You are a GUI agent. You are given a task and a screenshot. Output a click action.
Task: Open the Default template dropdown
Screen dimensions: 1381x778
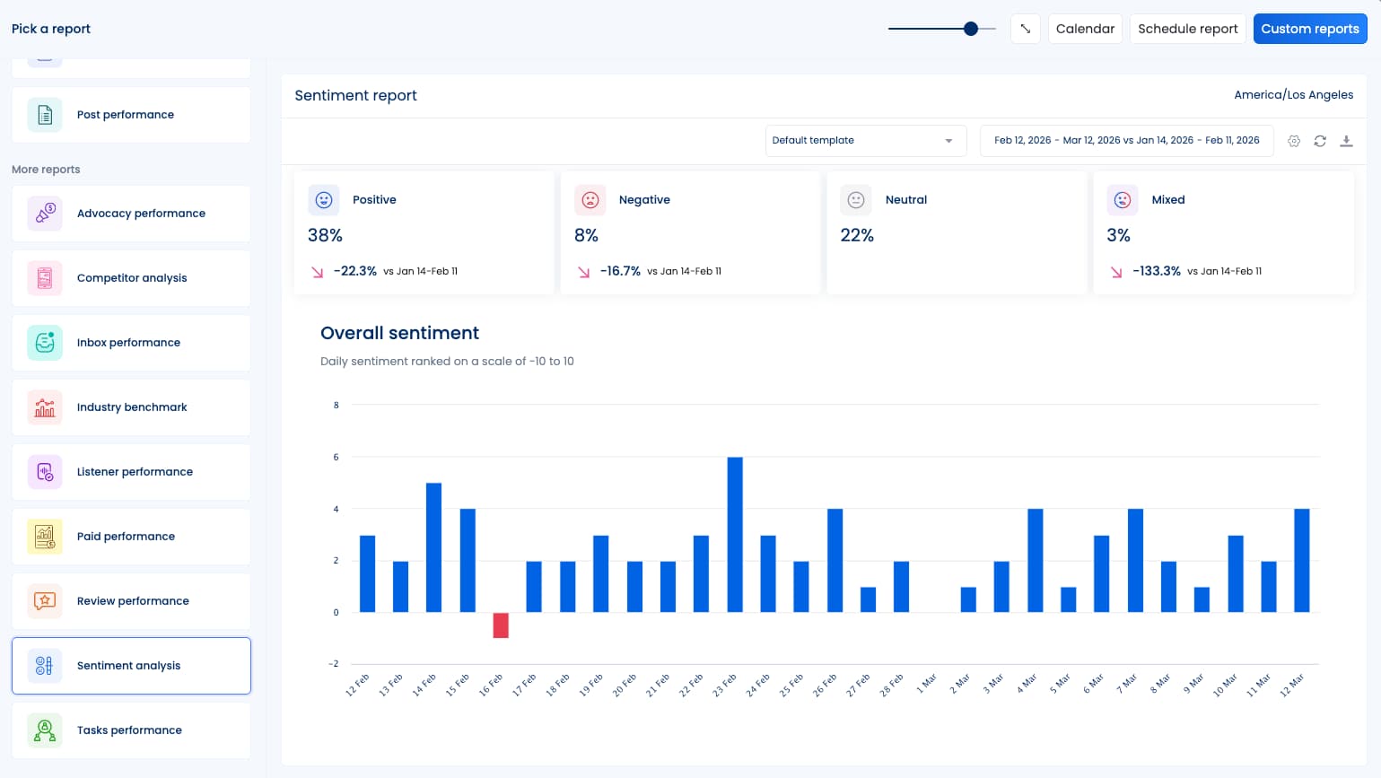865,141
